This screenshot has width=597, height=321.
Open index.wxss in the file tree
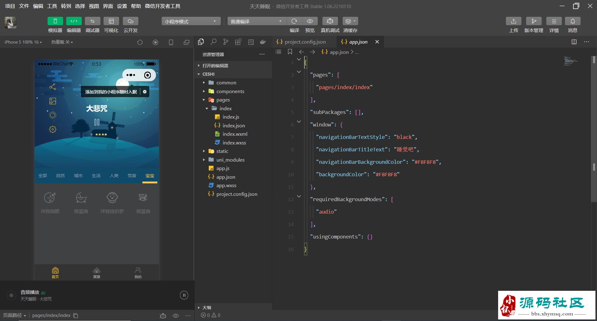[x=233, y=143]
